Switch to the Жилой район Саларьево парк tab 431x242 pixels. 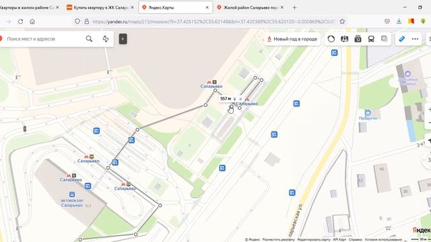(250, 7)
